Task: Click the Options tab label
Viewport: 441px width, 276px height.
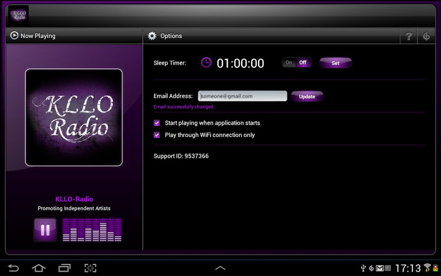Action: pos(171,36)
